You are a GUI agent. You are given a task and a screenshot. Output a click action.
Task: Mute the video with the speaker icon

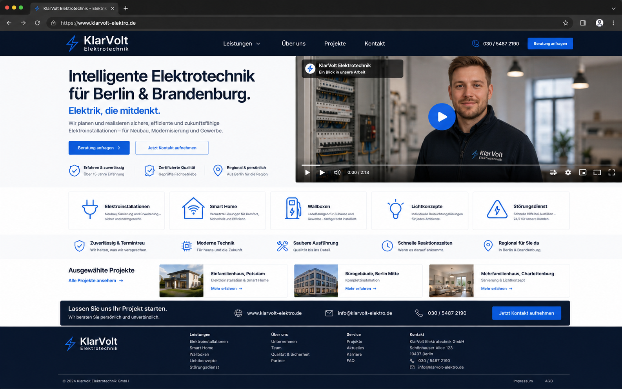[x=337, y=173]
